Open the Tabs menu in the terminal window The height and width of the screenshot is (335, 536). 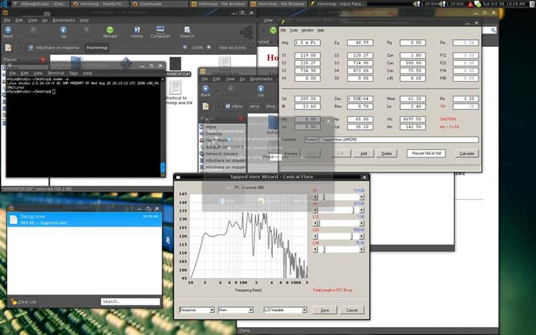pos(74,73)
